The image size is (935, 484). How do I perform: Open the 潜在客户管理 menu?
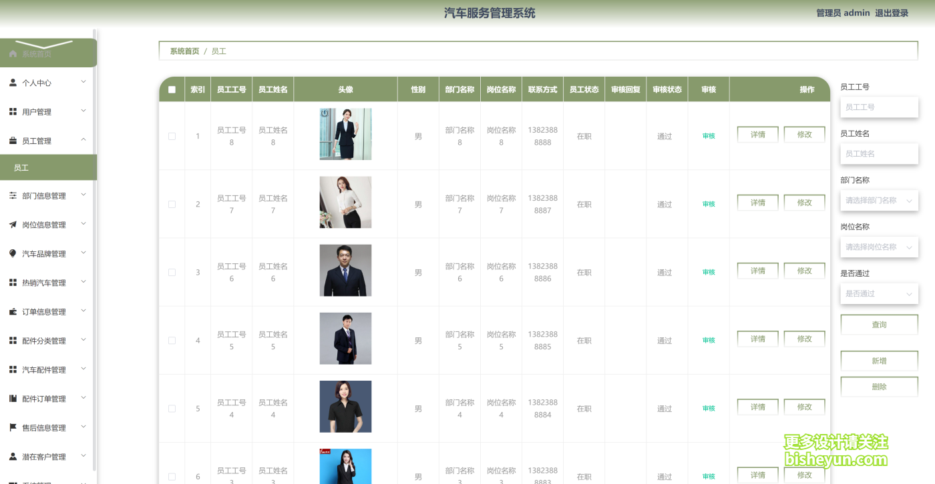click(x=48, y=457)
